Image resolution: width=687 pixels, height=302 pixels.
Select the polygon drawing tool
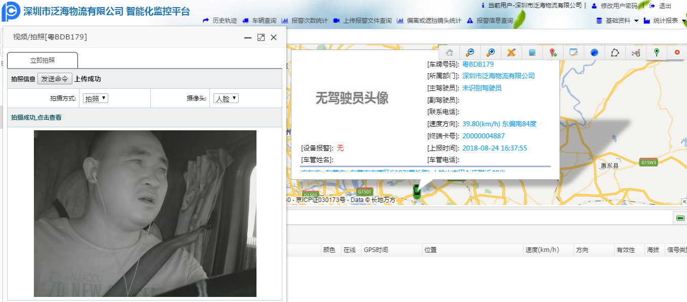(x=615, y=53)
